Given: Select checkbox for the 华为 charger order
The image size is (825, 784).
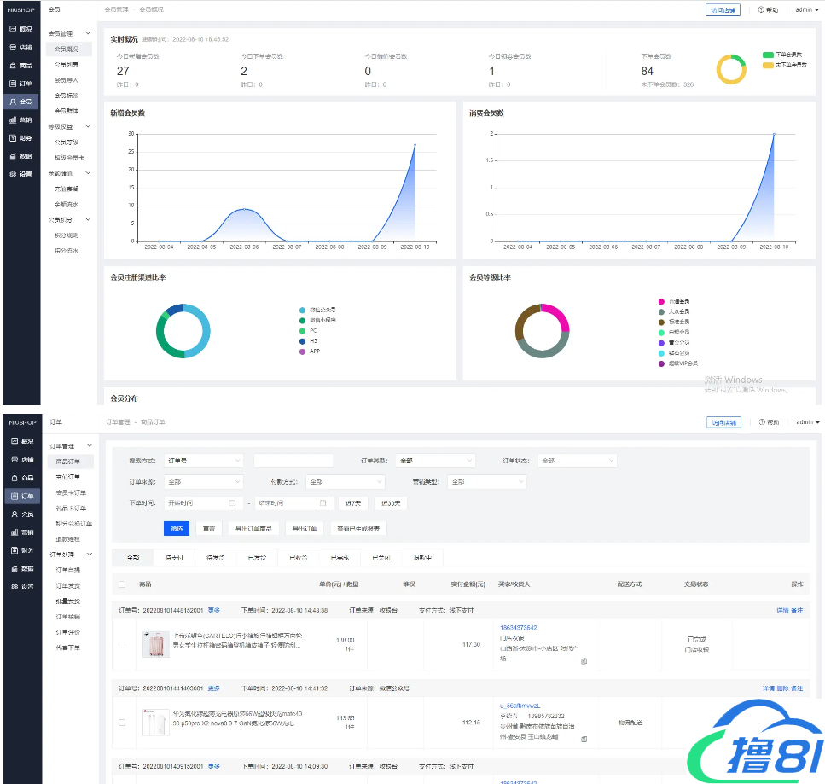Looking at the screenshot, I should coord(122,722).
